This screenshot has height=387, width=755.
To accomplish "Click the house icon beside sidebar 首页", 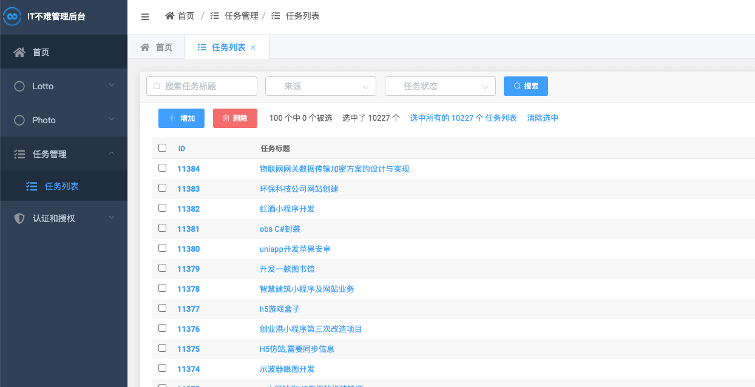I will (19, 52).
